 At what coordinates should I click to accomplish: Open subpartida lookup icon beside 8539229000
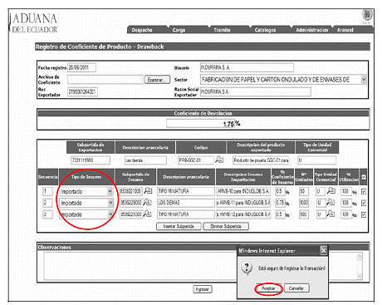click(x=147, y=202)
